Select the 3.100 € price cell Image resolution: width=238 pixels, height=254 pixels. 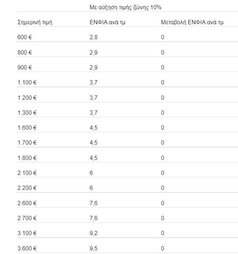27,233
